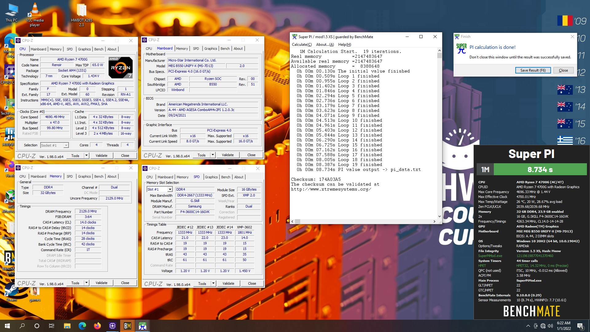
Task: Open Cortana circle on taskbar
Action: tap(37, 326)
